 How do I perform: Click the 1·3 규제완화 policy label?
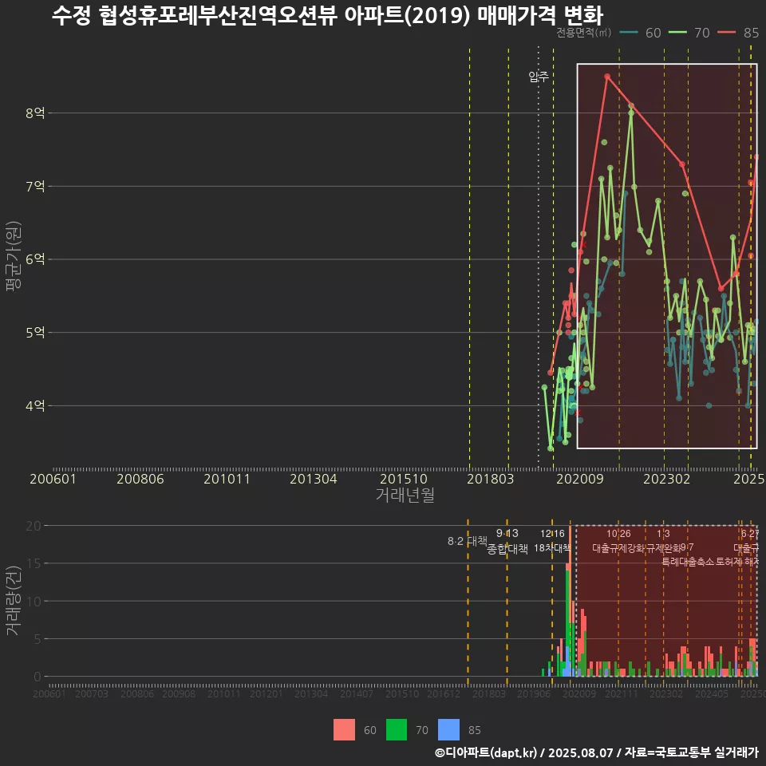(x=663, y=541)
